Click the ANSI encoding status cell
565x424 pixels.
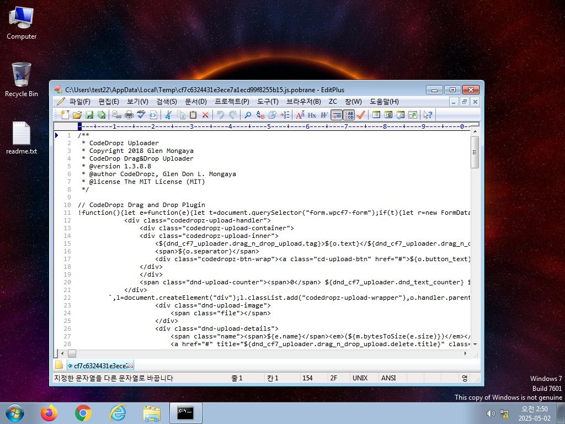(388, 378)
